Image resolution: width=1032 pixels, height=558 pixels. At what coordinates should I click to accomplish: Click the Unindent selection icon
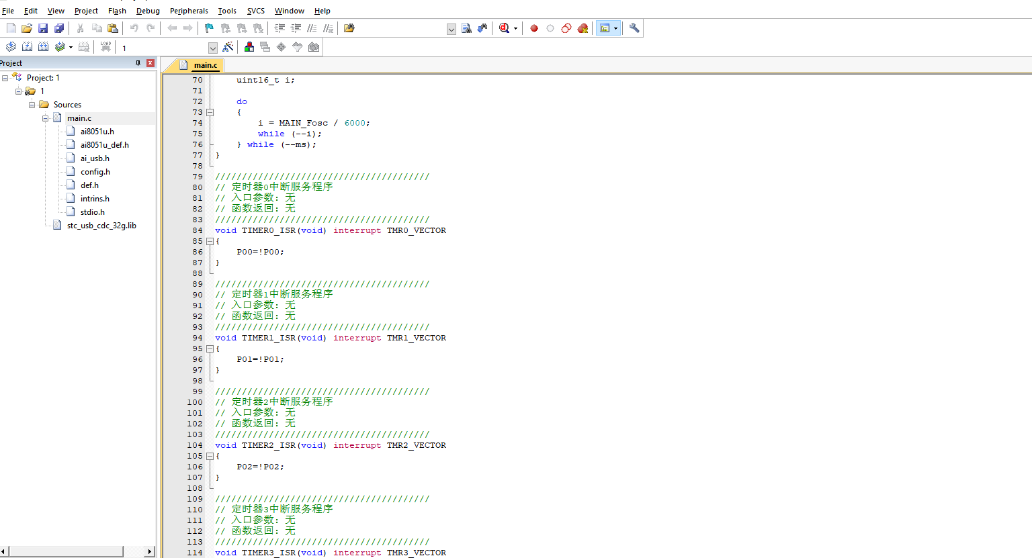pos(296,28)
